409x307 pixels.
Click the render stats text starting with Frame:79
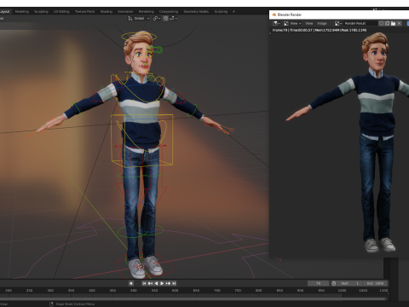click(320, 30)
